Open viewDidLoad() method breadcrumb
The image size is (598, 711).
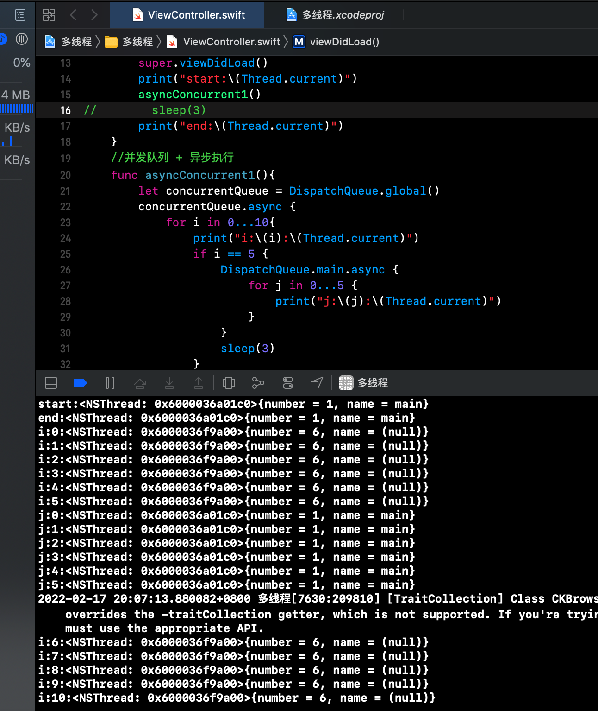(x=336, y=42)
